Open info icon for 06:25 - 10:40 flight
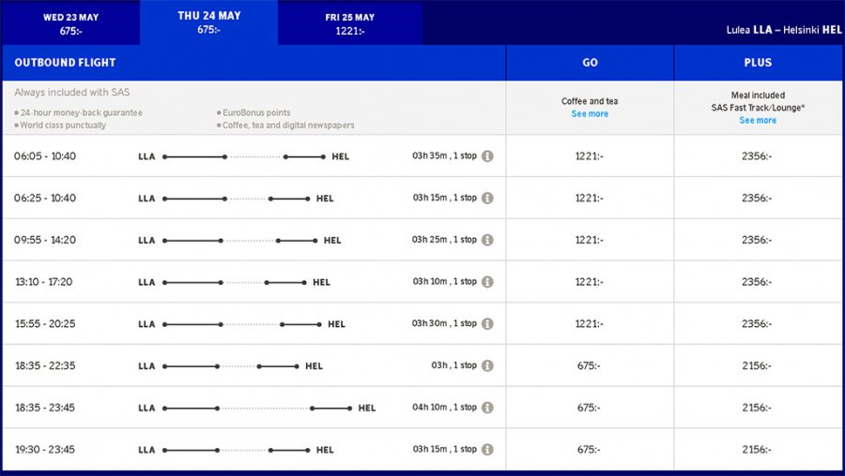845x476 pixels. (487, 199)
